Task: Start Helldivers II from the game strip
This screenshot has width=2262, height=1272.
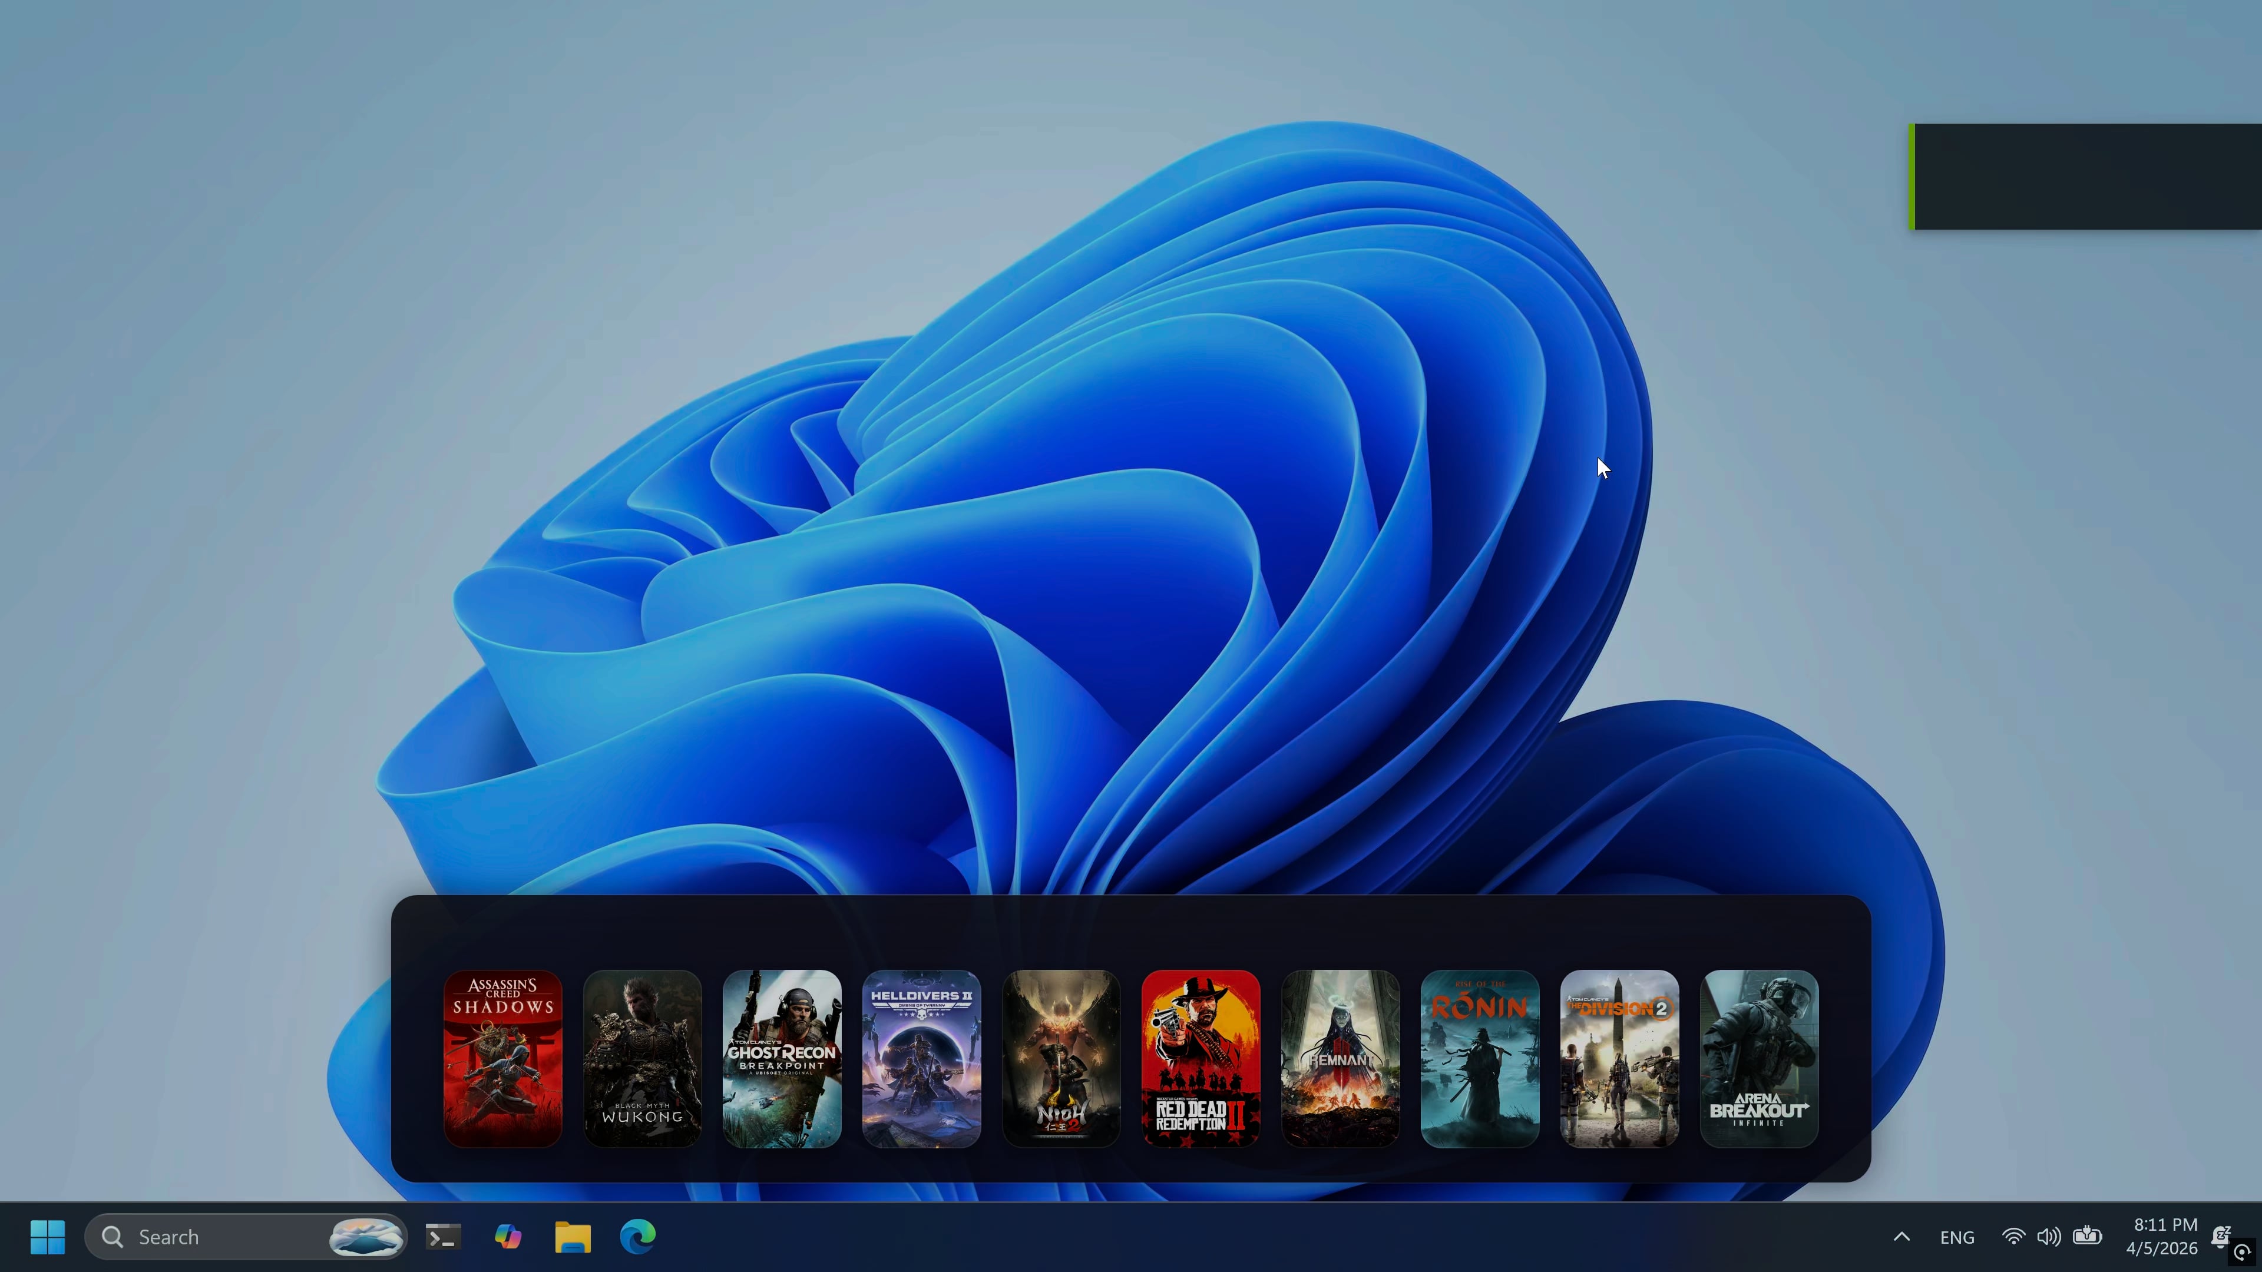Action: point(921,1058)
